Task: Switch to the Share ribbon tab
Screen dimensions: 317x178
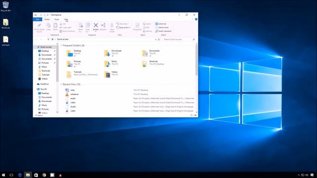Action: 56,19
